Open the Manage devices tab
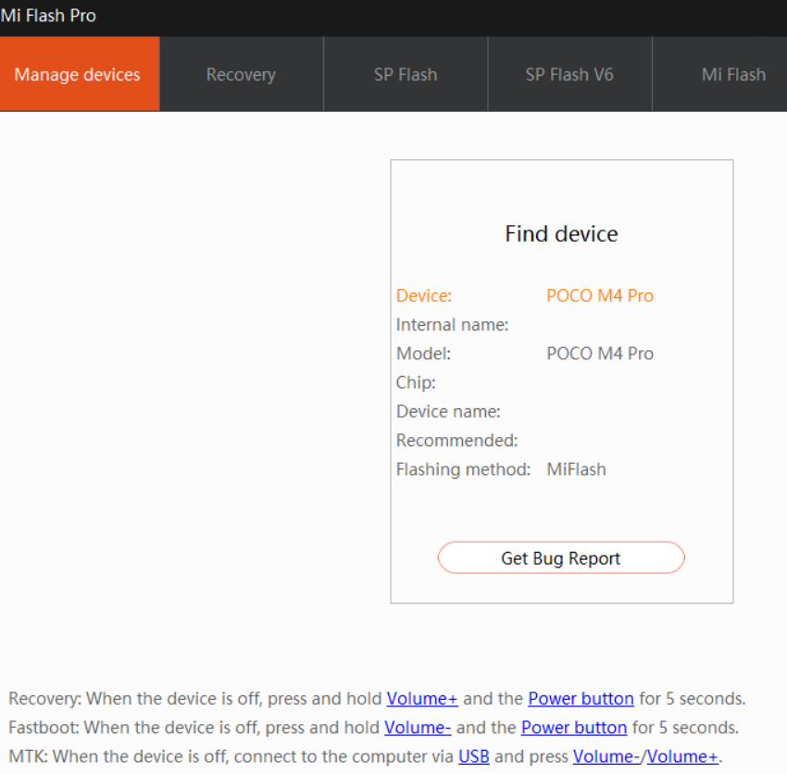This screenshot has height=774, width=787. 78,74
